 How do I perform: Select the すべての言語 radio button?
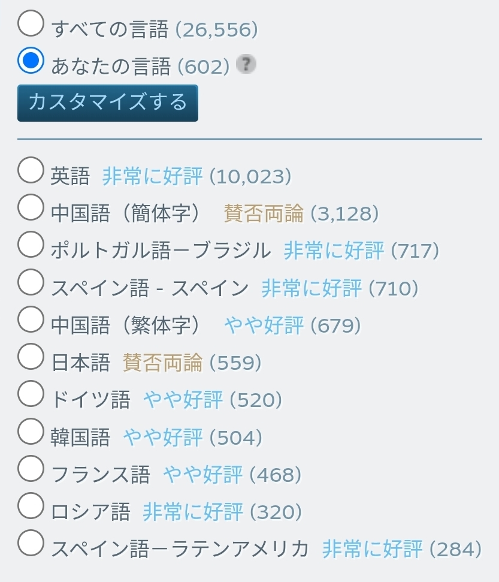[x=31, y=24]
